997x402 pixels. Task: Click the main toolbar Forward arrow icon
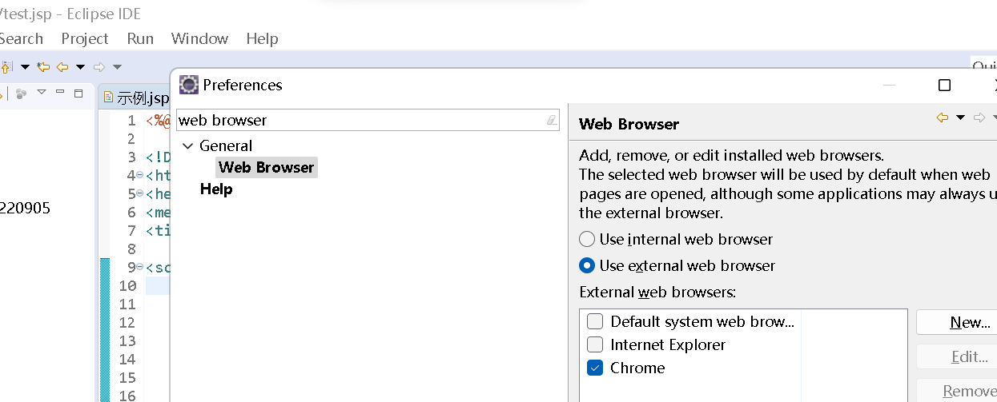pos(99,67)
